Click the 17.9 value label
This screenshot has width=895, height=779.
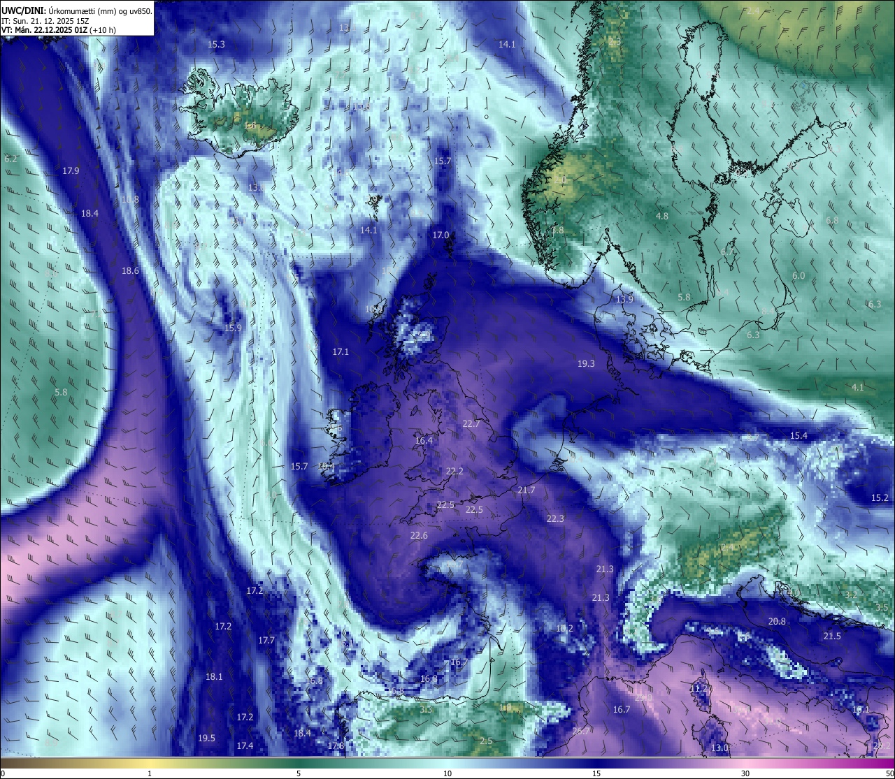pos(71,171)
